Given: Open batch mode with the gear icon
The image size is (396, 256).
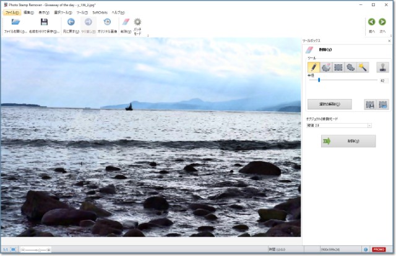Looking at the screenshot, I should point(138,25).
